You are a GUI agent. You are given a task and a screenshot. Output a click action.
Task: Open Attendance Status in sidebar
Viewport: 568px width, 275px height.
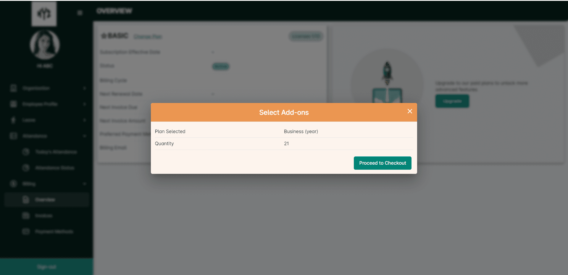[55, 168]
